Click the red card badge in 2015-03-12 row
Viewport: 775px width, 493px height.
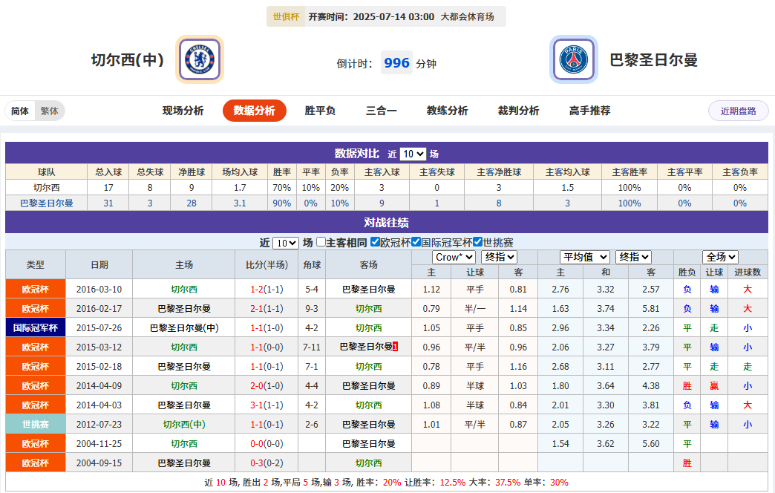(396, 347)
